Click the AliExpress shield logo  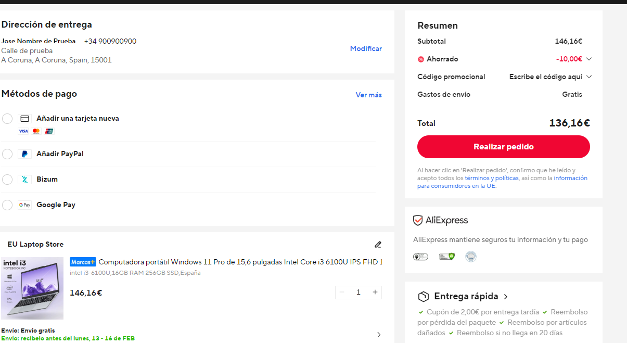tap(417, 221)
